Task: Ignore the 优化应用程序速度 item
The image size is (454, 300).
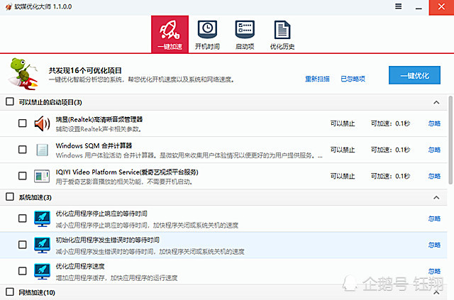Action: coord(434,272)
